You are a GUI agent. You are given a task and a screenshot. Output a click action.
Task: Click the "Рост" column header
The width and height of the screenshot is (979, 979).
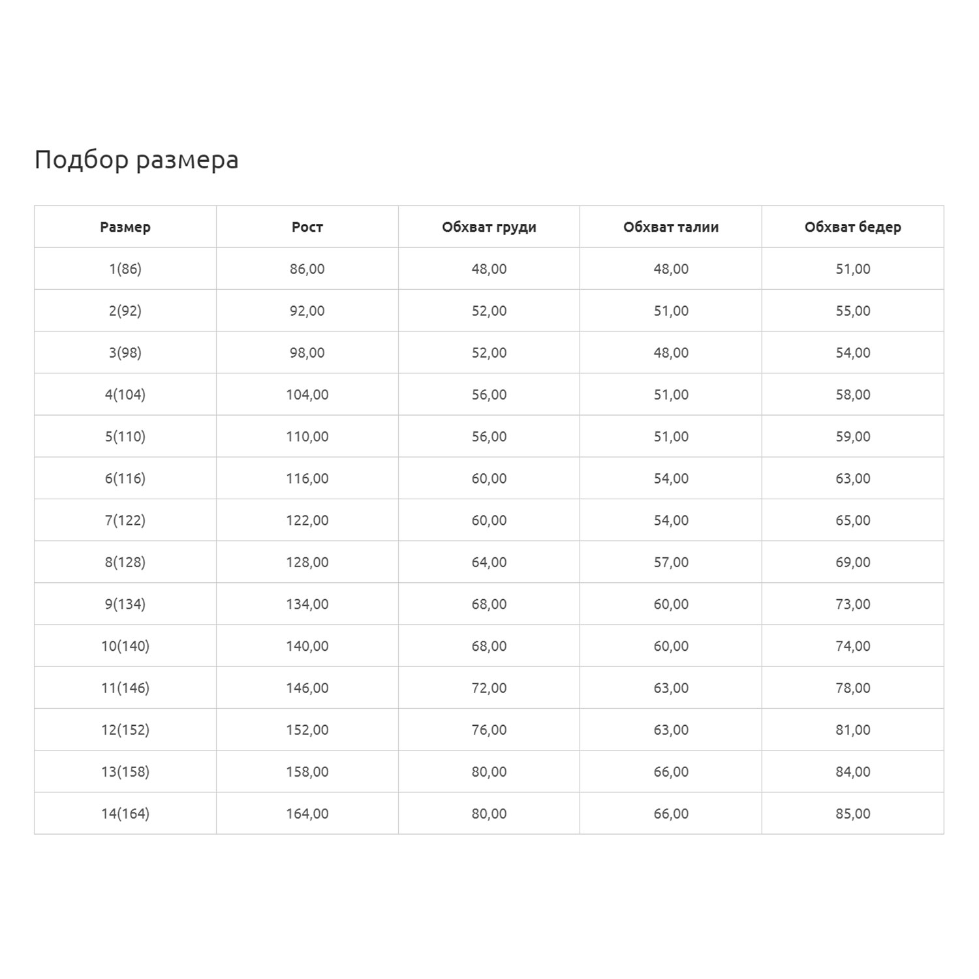[x=307, y=227]
